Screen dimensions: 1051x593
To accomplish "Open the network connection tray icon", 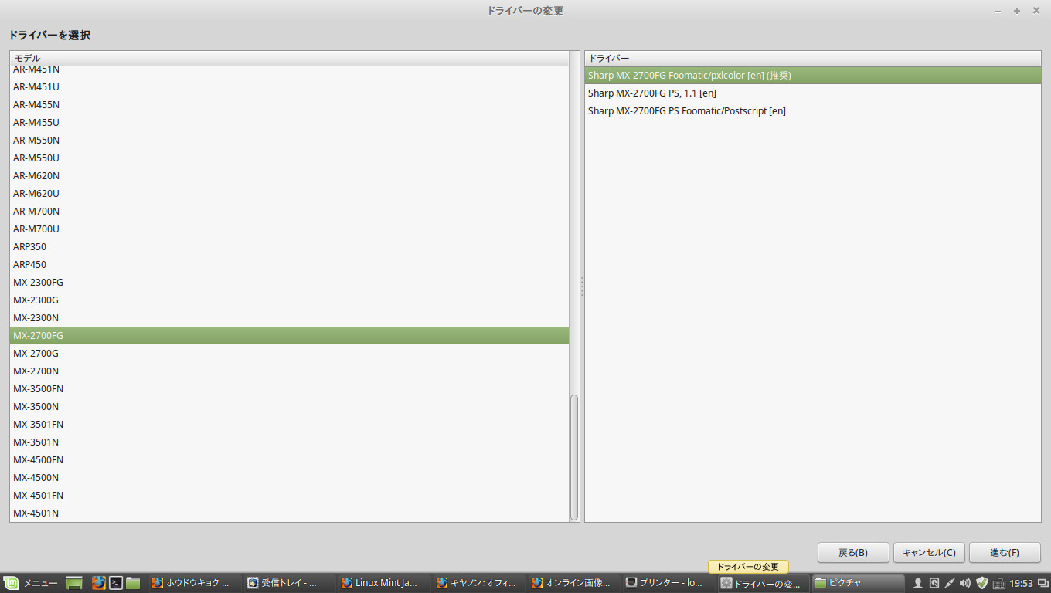I will coord(950,583).
